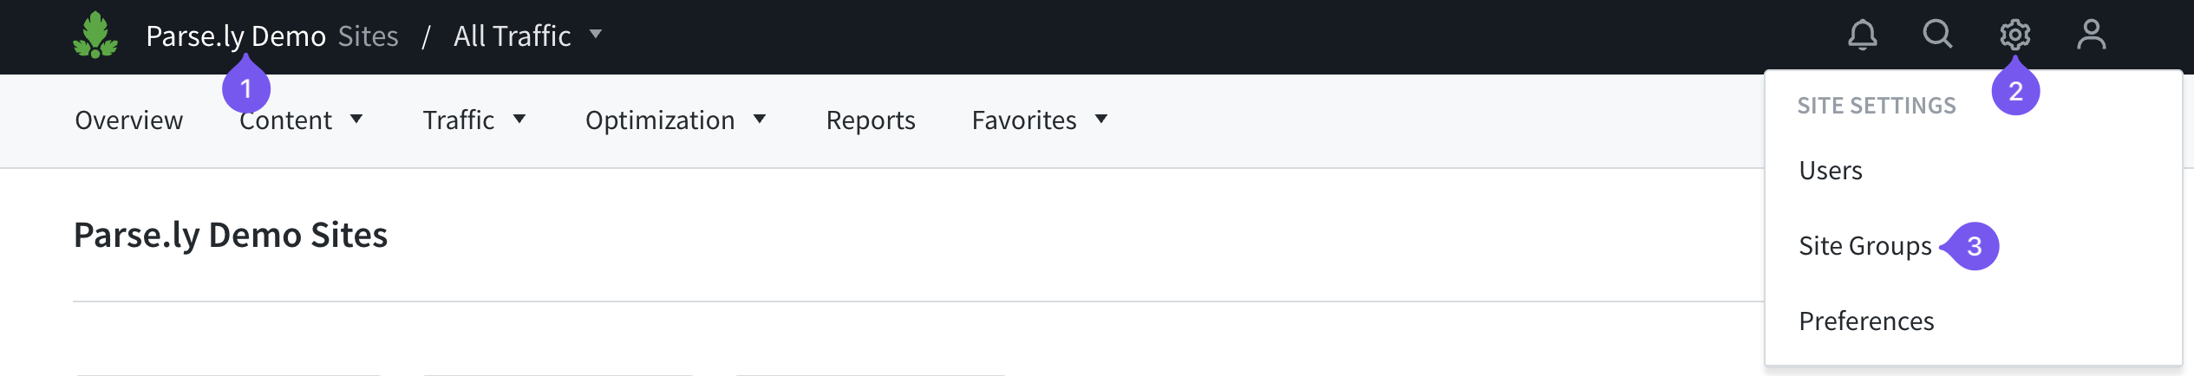Click the purple step 3 marker
This screenshot has width=2194, height=376.
(x=1974, y=247)
